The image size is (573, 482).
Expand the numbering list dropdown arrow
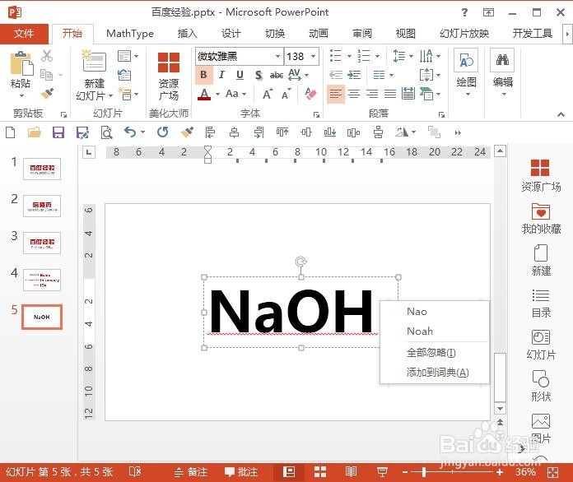tap(377, 56)
